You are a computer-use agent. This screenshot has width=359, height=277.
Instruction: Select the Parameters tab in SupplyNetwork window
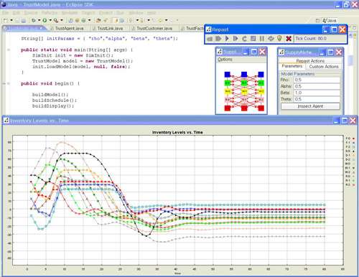click(292, 66)
